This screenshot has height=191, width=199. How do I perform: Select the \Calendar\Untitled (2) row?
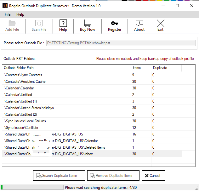point(92,114)
